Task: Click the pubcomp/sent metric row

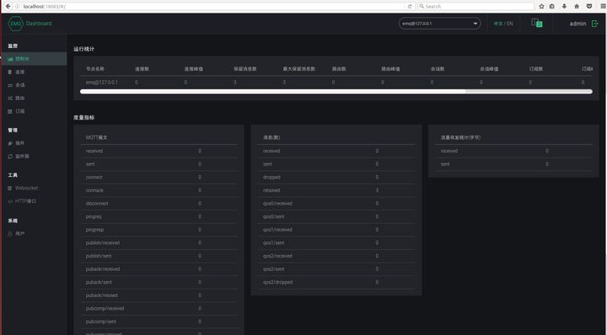Action: [159, 322]
